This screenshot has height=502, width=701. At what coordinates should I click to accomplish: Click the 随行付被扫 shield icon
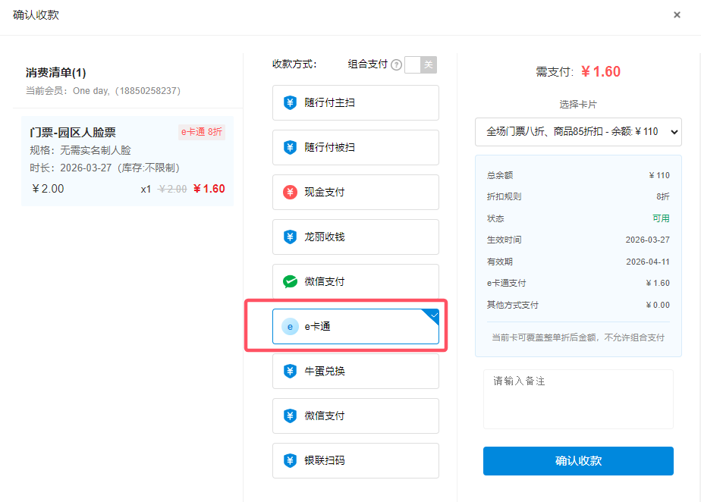290,148
